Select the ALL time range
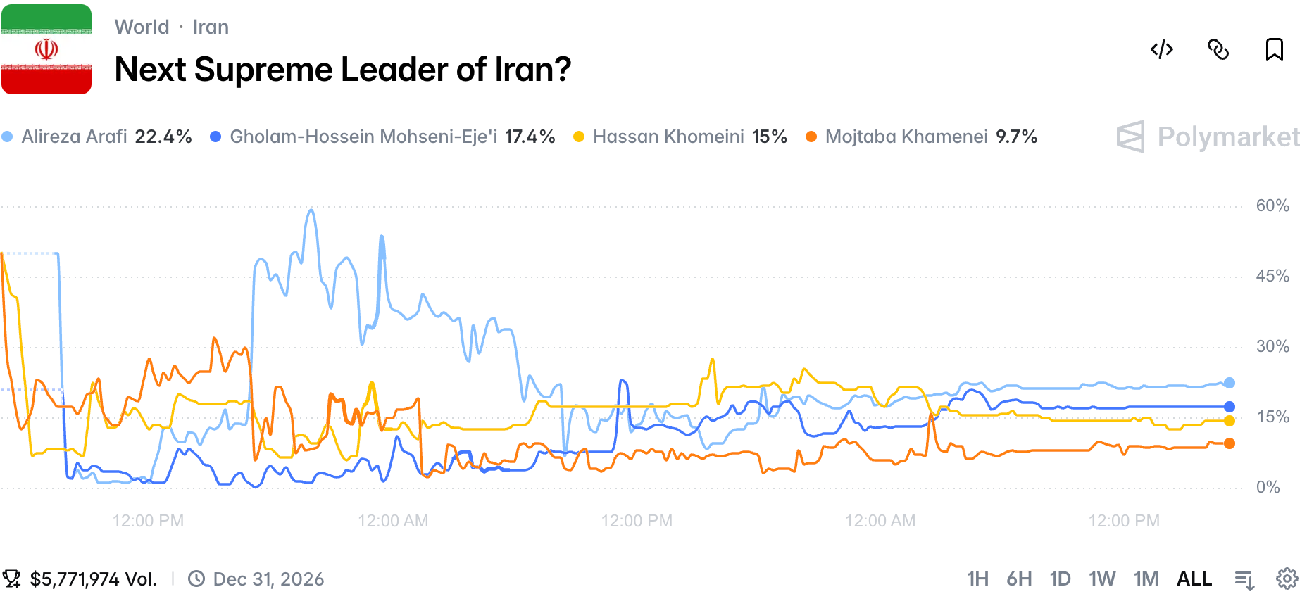Screen dimensions: 1307x594 click(x=1194, y=579)
